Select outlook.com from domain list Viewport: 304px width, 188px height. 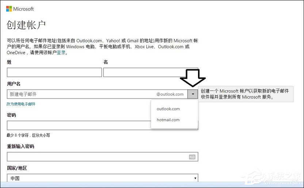click(x=168, y=109)
